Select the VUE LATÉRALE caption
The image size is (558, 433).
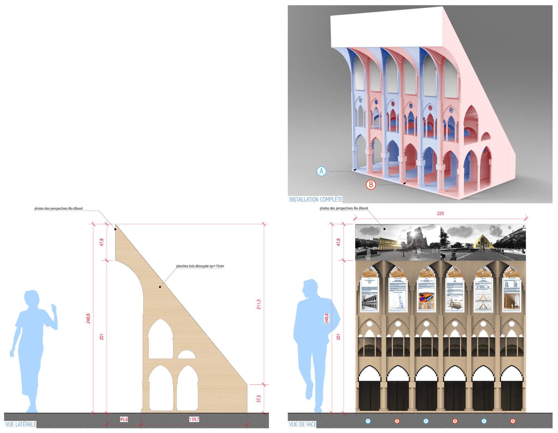point(21,424)
